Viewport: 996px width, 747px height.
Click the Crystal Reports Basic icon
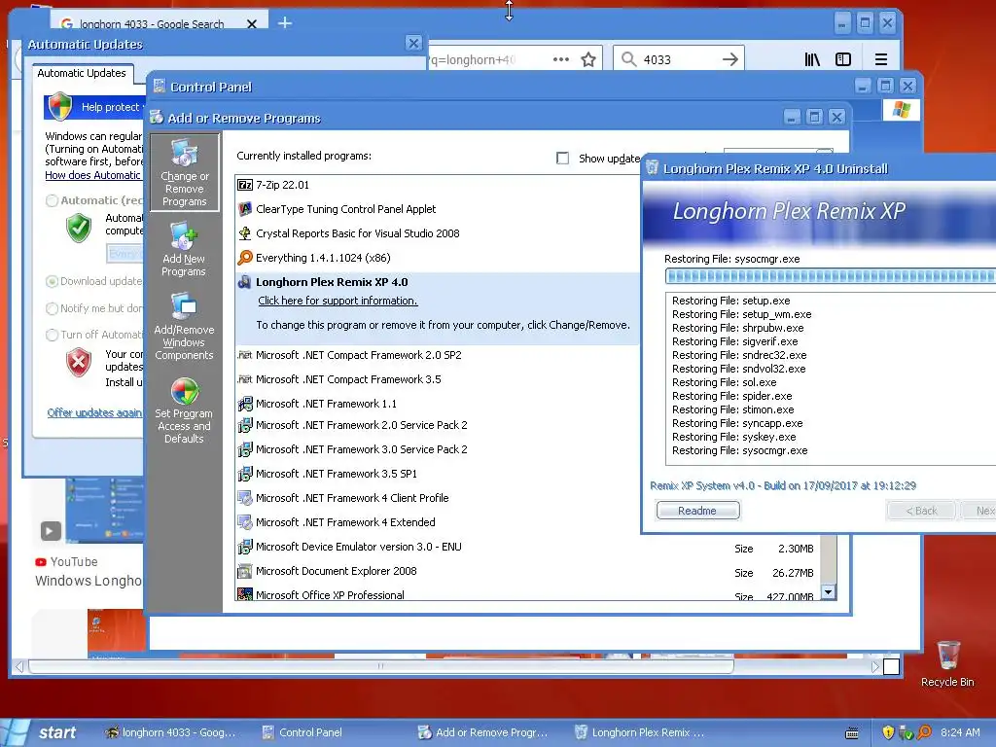(244, 233)
